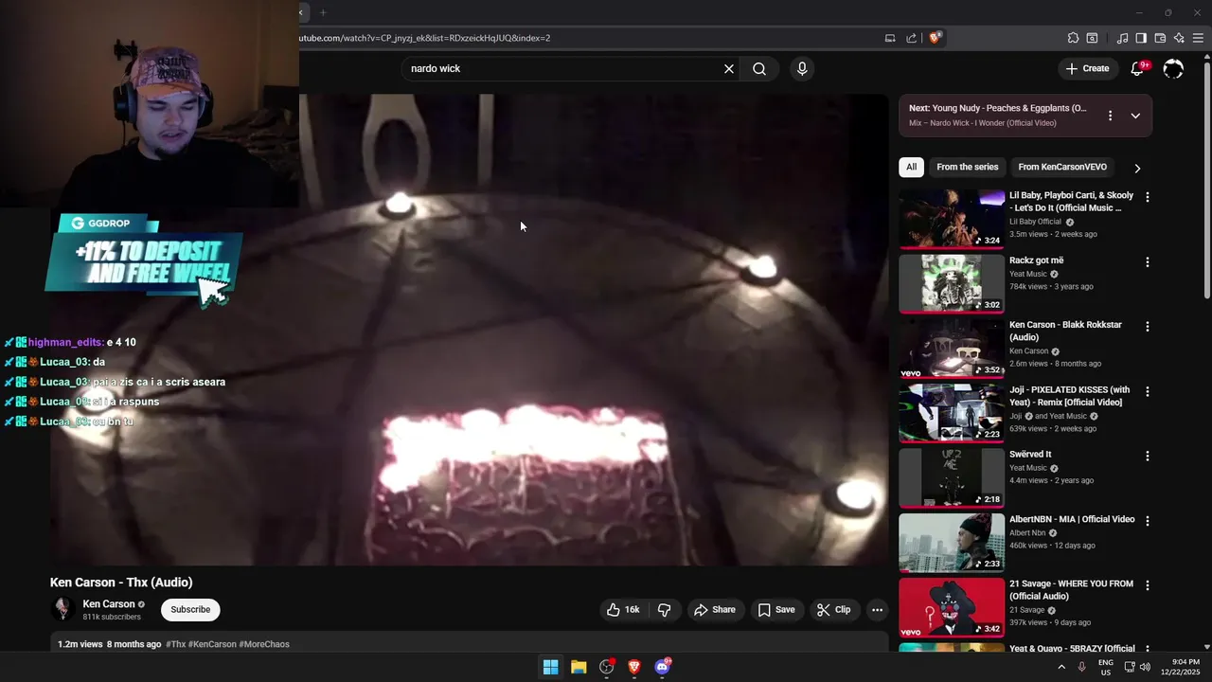Click the YouTube search magnifier button

759,69
